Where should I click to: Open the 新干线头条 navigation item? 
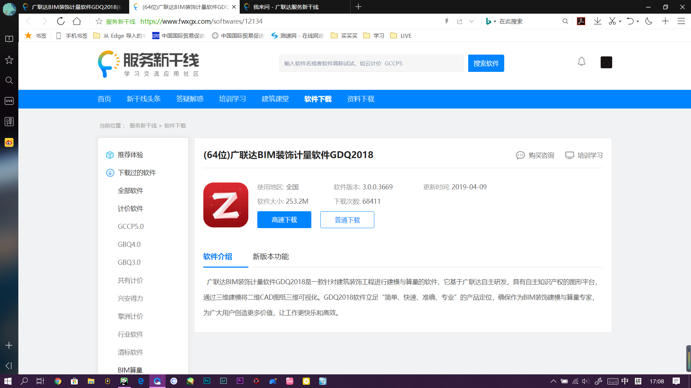coord(144,99)
